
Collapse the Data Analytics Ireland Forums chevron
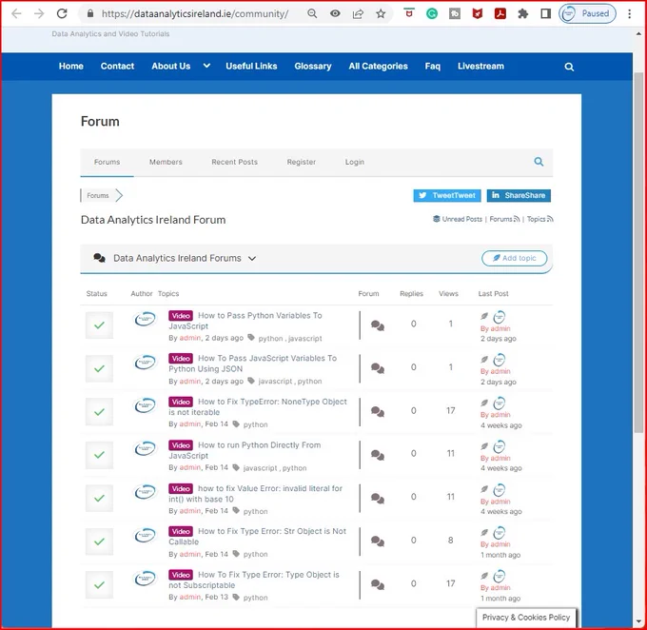(252, 259)
